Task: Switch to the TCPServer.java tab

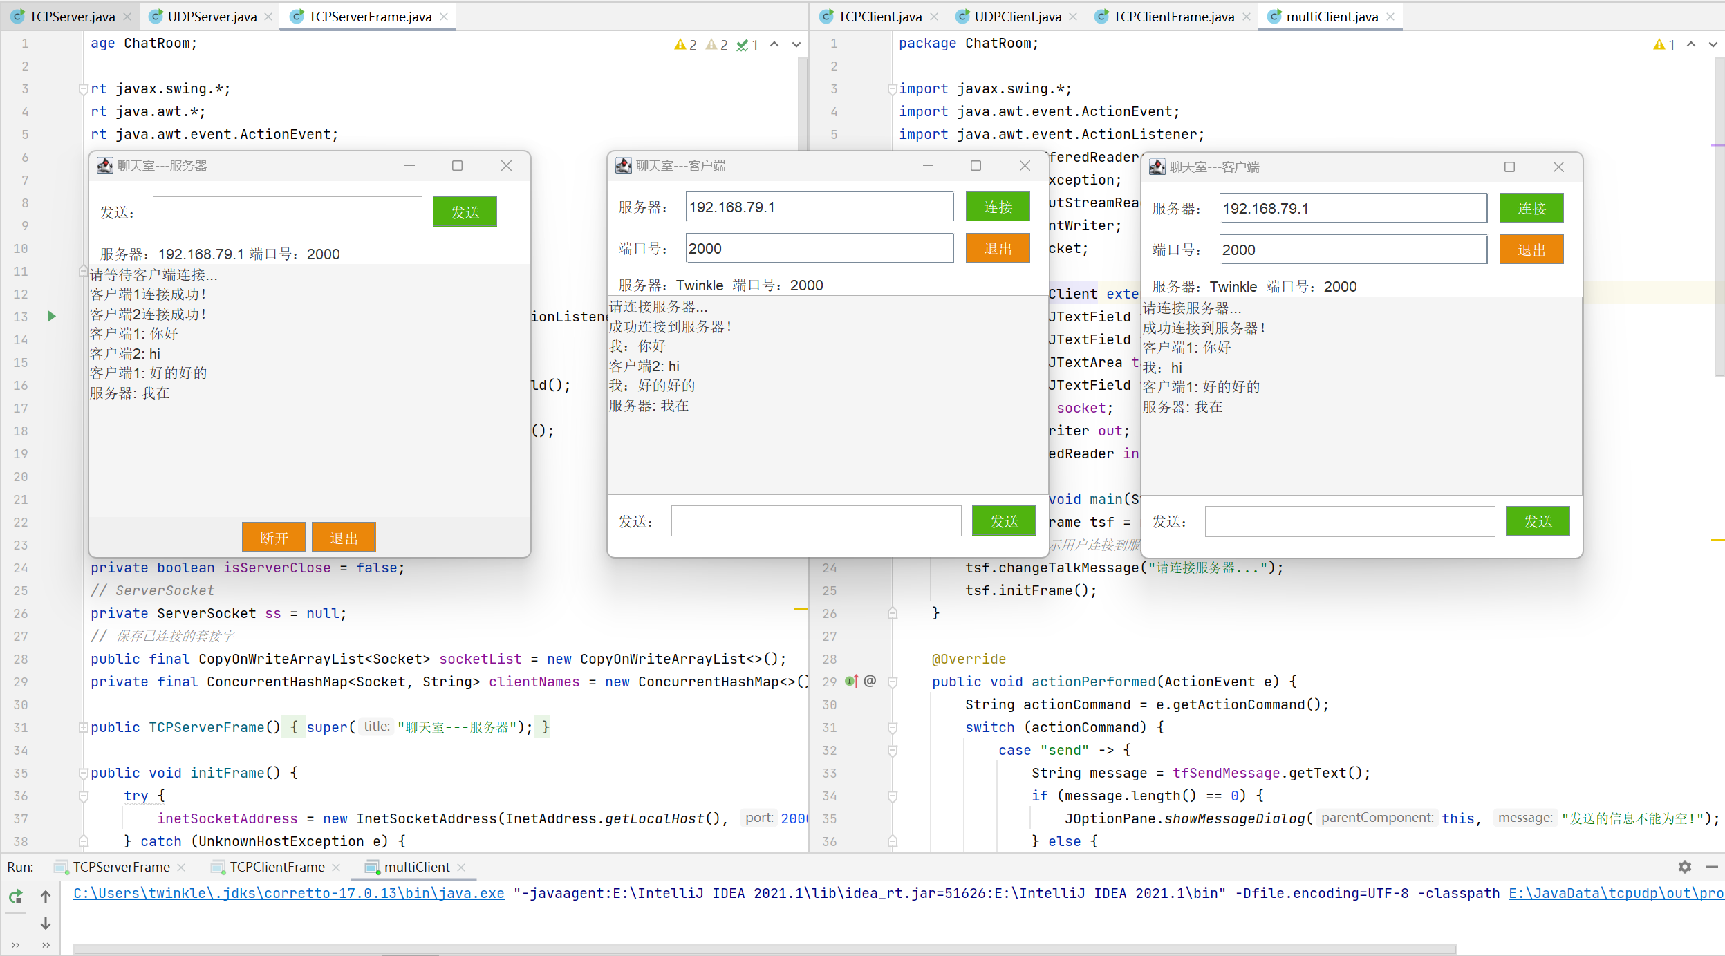Action: click(x=72, y=17)
